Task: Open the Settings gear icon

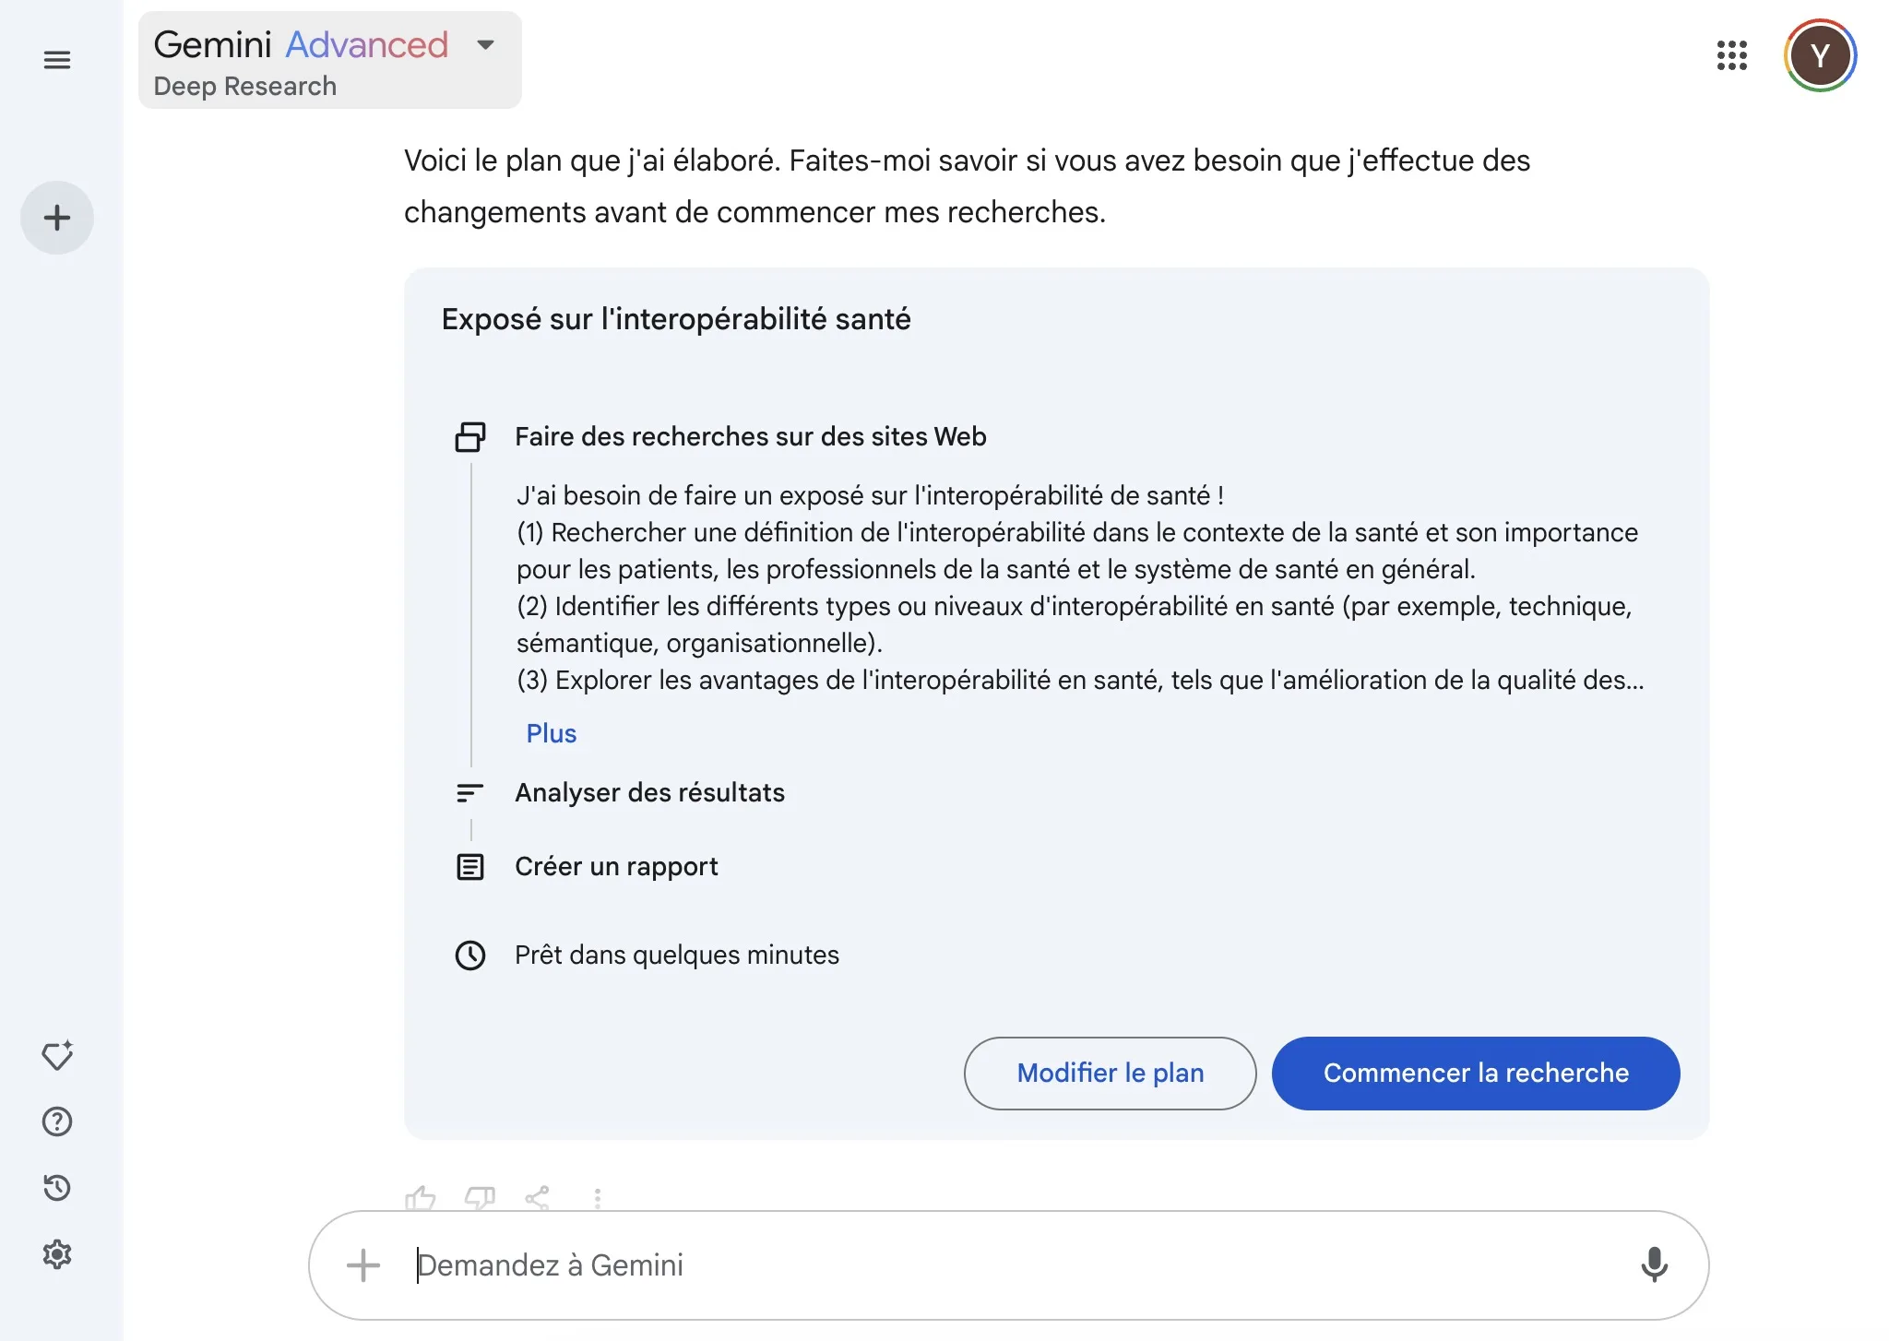Action: [57, 1254]
